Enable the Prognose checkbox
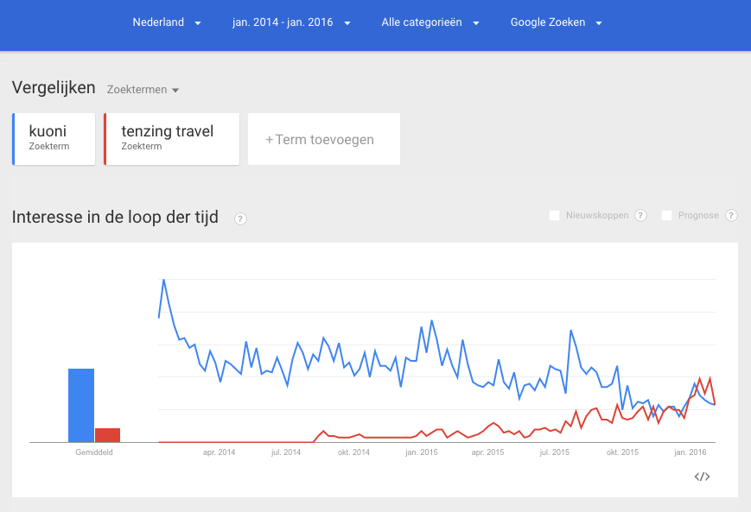 (667, 216)
